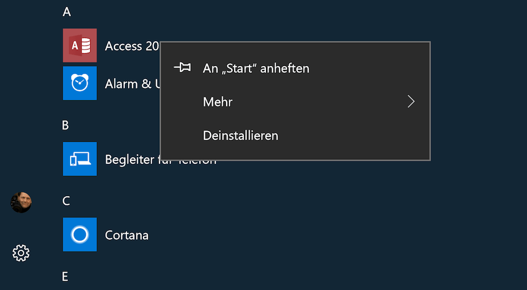The width and height of the screenshot is (527, 290).
Task: Click the letter E section header
Action: tap(65, 276)
